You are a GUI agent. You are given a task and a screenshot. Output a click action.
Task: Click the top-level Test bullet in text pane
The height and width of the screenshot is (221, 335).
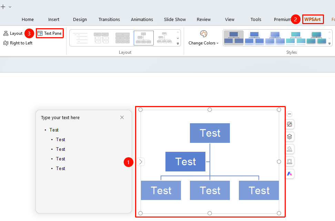tap(54, 130)
